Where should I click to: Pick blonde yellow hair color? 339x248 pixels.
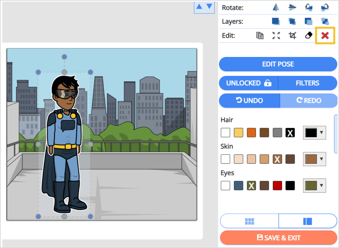pos(238,133)
